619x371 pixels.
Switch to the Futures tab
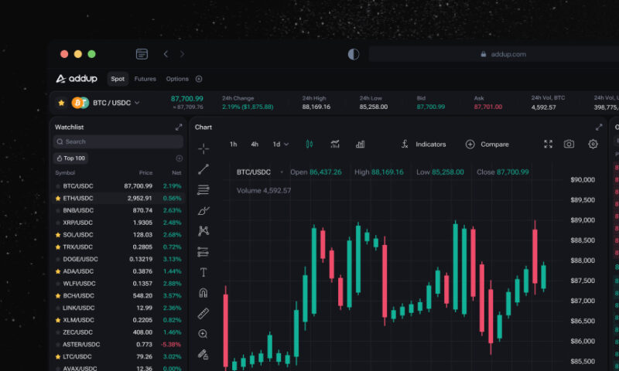(x=145, y=79)
